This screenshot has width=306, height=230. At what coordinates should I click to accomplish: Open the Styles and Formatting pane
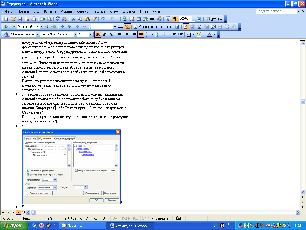7,34
